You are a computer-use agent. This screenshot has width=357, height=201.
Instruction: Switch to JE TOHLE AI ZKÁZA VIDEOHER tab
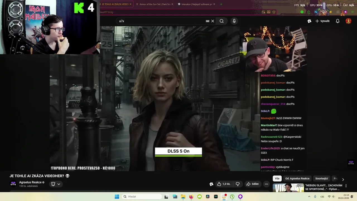point(115,4)
